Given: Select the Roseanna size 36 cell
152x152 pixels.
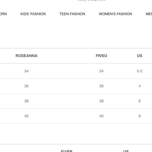Looking at the screenshot, I should pos(26,86).
